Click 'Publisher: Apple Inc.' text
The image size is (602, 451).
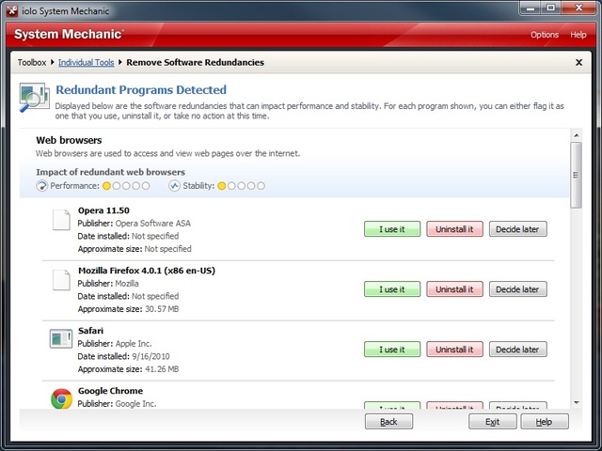(x=115, y=344)
